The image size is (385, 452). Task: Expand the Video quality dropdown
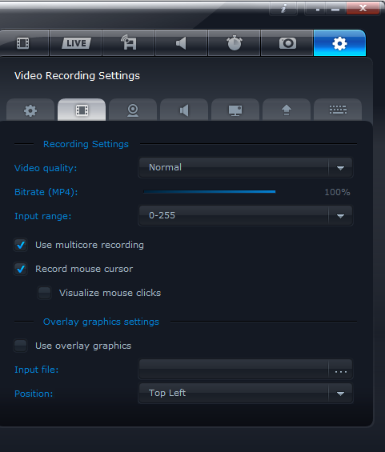point(246,167)
